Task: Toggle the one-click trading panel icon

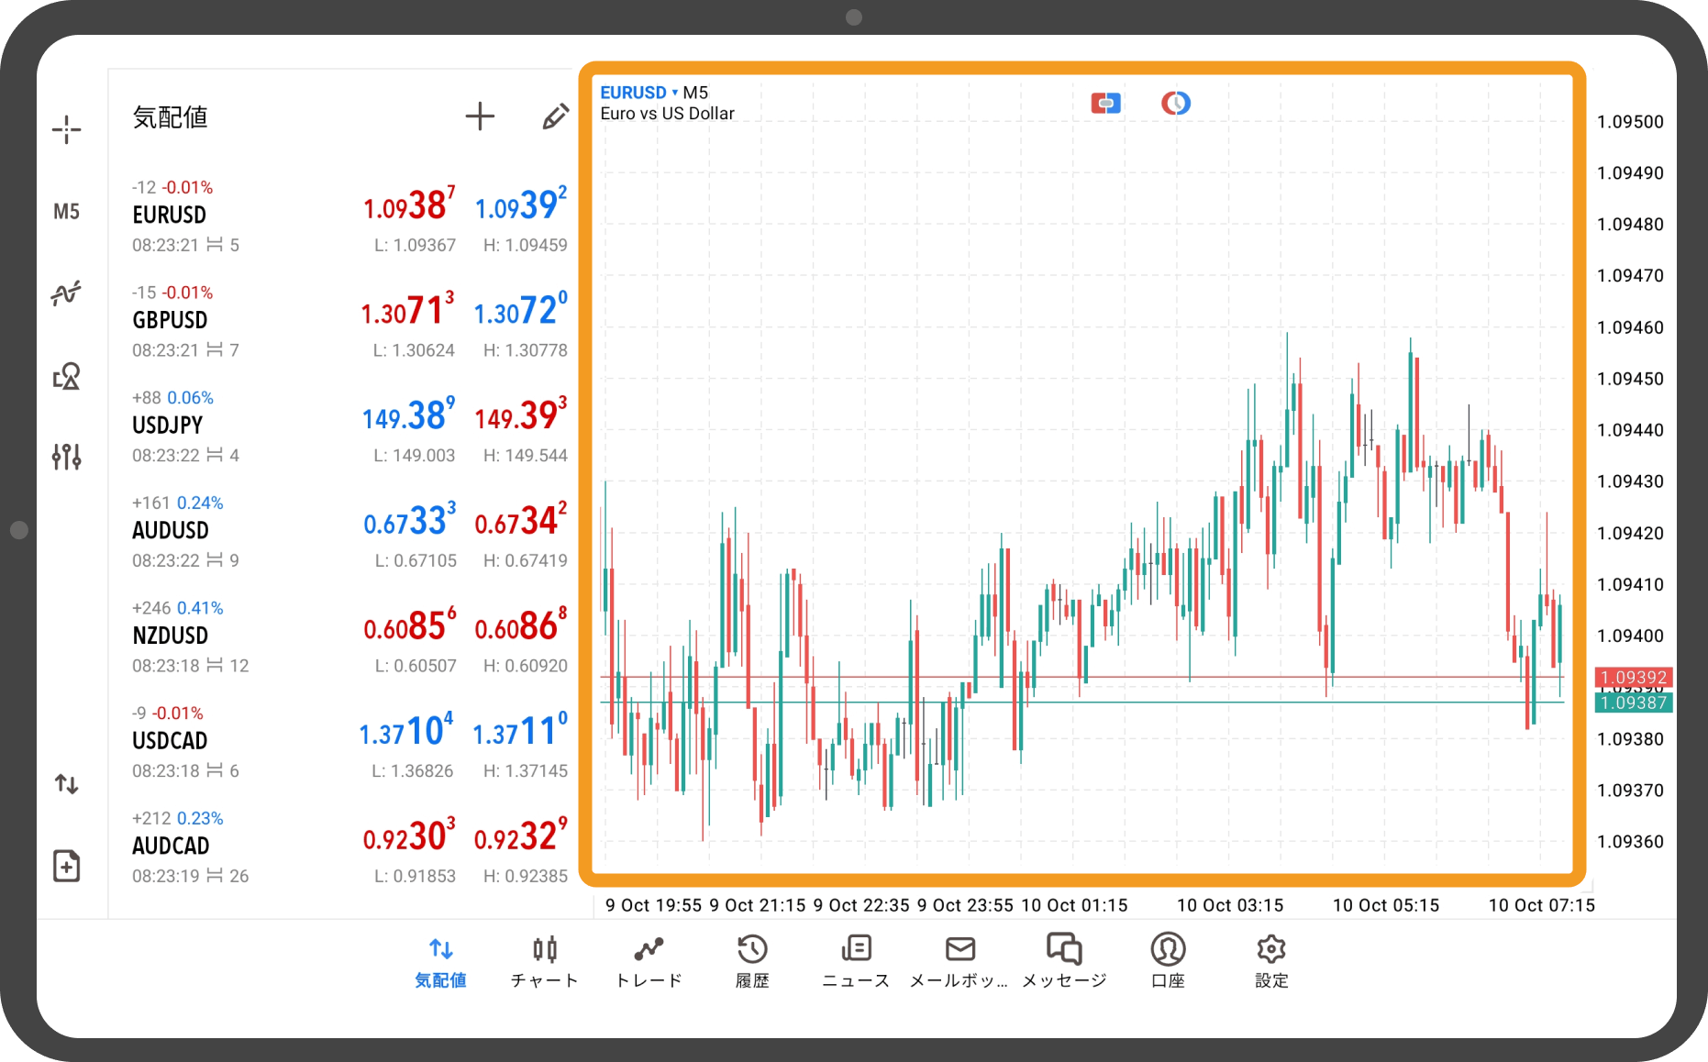Action: [1105, 104]
